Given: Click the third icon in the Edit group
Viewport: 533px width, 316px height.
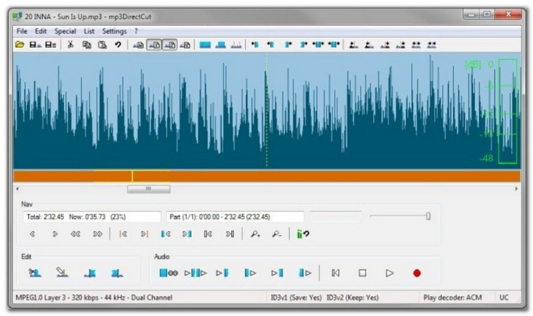Looking at the screenshot, I should point(90,273).
